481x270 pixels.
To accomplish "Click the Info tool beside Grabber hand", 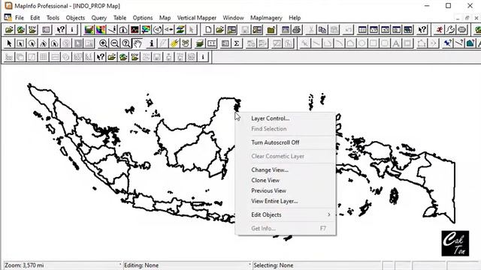I will pyautogui.click(x=151, y=43).
